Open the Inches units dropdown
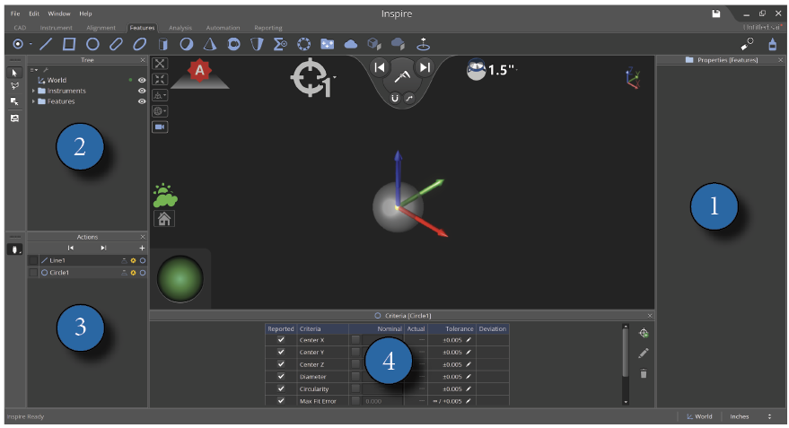The width and height of the screenshot is (789, 428). [751, 416]
